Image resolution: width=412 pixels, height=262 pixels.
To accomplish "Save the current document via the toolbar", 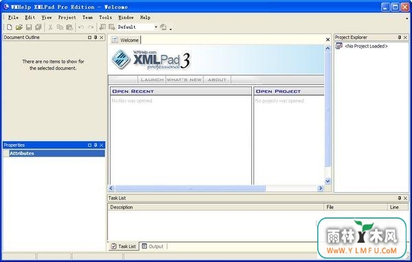I will click(29, 27).
